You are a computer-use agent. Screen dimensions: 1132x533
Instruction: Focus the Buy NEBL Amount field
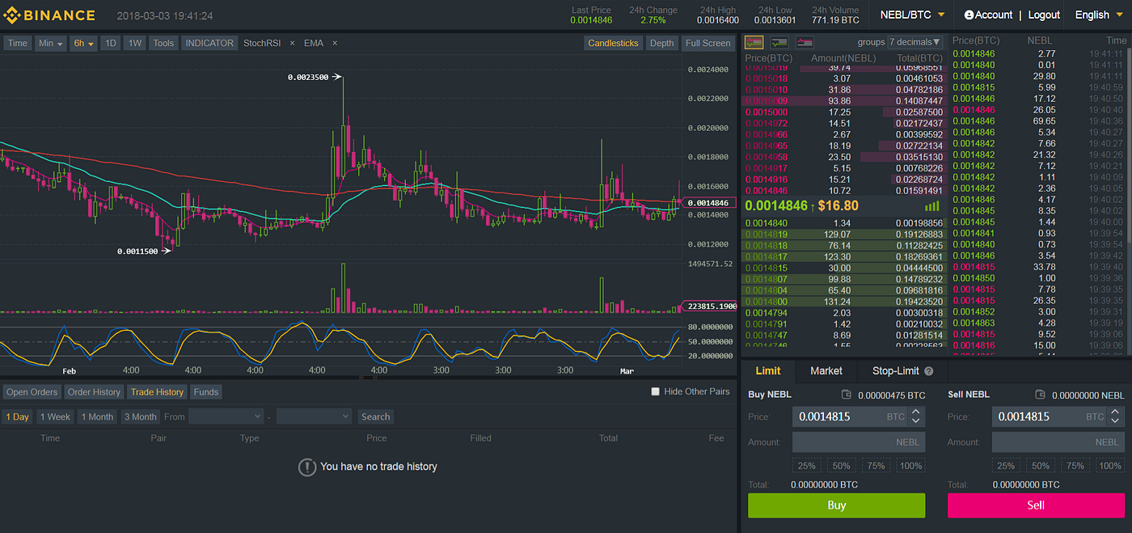tap(859, 442)
